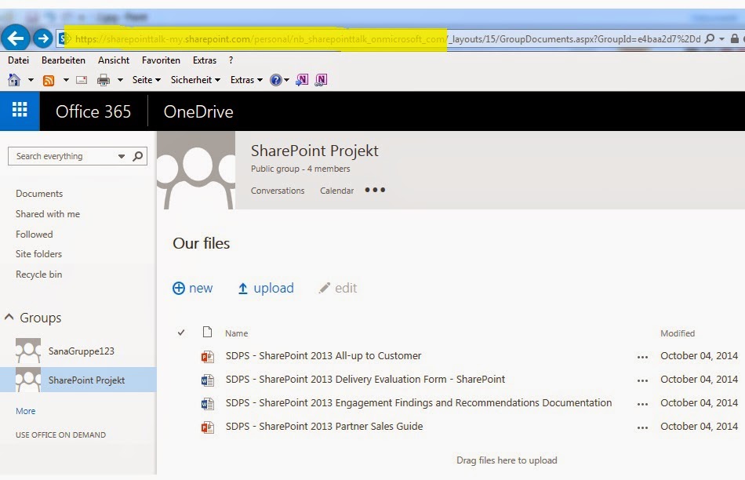Screen dimensions: 745x480
Task: Toggle the select-all checkmark above the file list
Action: [x=181, y=333]
